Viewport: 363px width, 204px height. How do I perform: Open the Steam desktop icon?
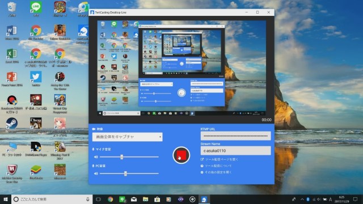[x=12, y=125]
